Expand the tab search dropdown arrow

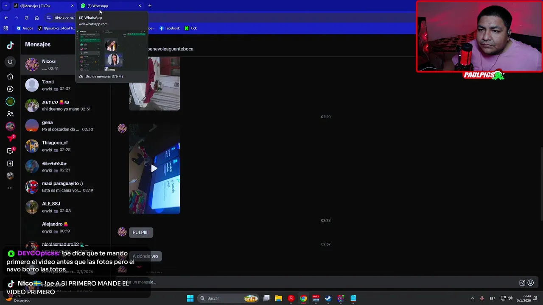pyautogui.click(x=6, y=6)
